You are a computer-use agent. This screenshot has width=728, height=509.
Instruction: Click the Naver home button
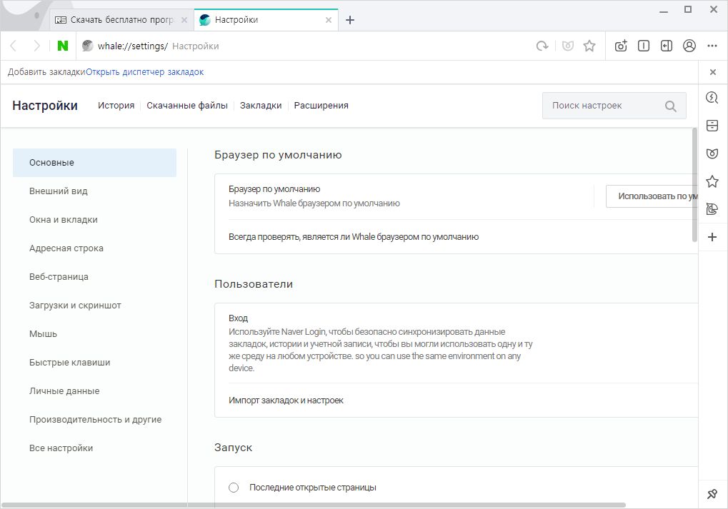click(63, 46)
